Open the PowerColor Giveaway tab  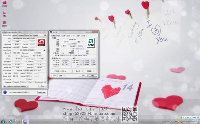click(31, 35)
